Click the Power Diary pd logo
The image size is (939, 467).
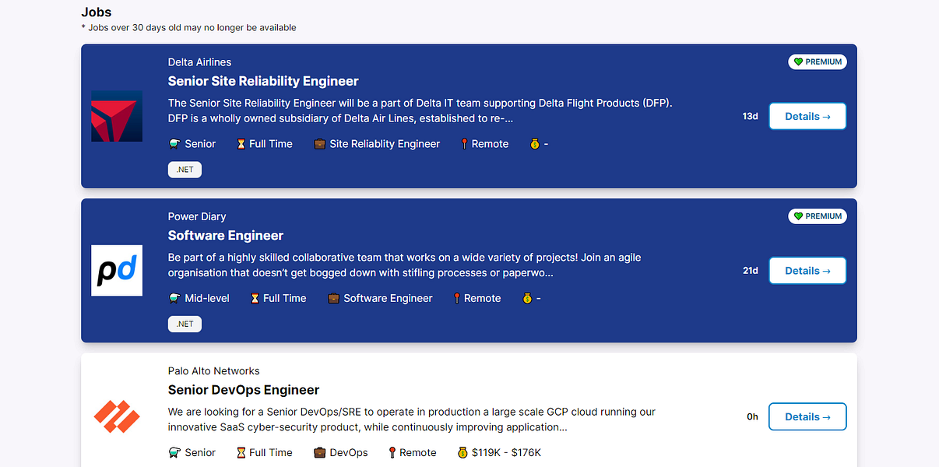117,270
